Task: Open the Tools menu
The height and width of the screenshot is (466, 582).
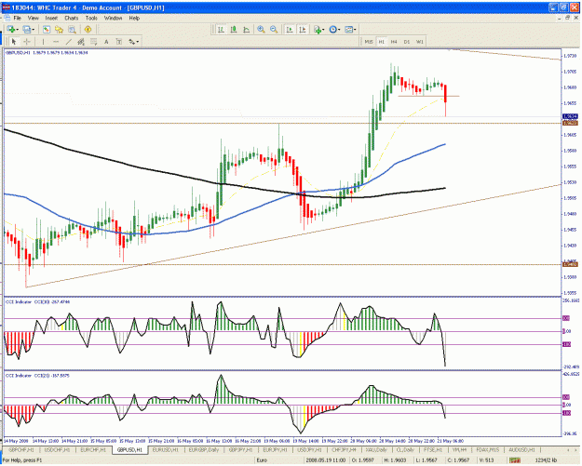Action: [x=91, y=18]
